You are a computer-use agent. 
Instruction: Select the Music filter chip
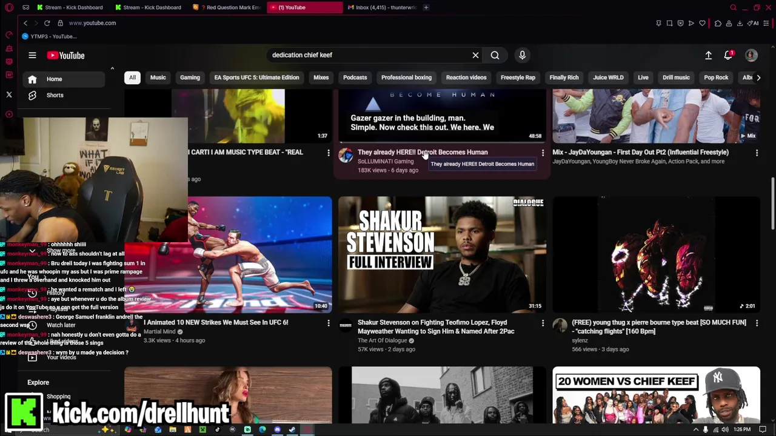pyautogui.click(x=158, y=78)
